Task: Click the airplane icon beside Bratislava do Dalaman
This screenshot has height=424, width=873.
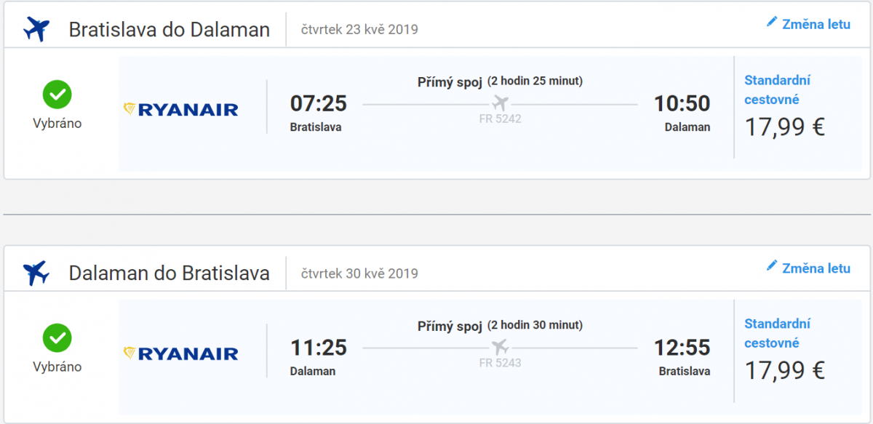Action: click(36, 30)
